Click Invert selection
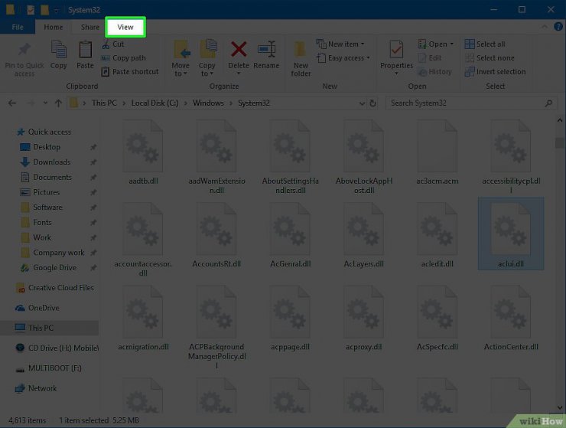The image size is (566, 428). 495,71
